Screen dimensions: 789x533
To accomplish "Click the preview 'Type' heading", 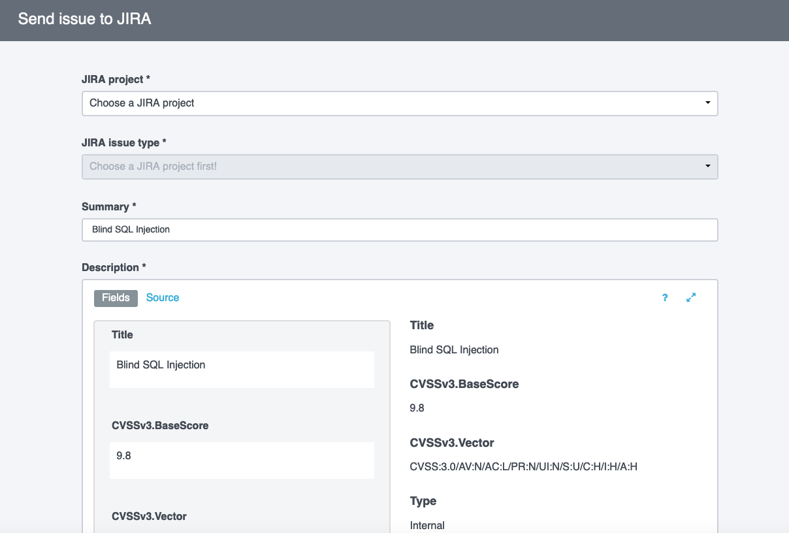I will pyautogui.click(x=423, y=501).
